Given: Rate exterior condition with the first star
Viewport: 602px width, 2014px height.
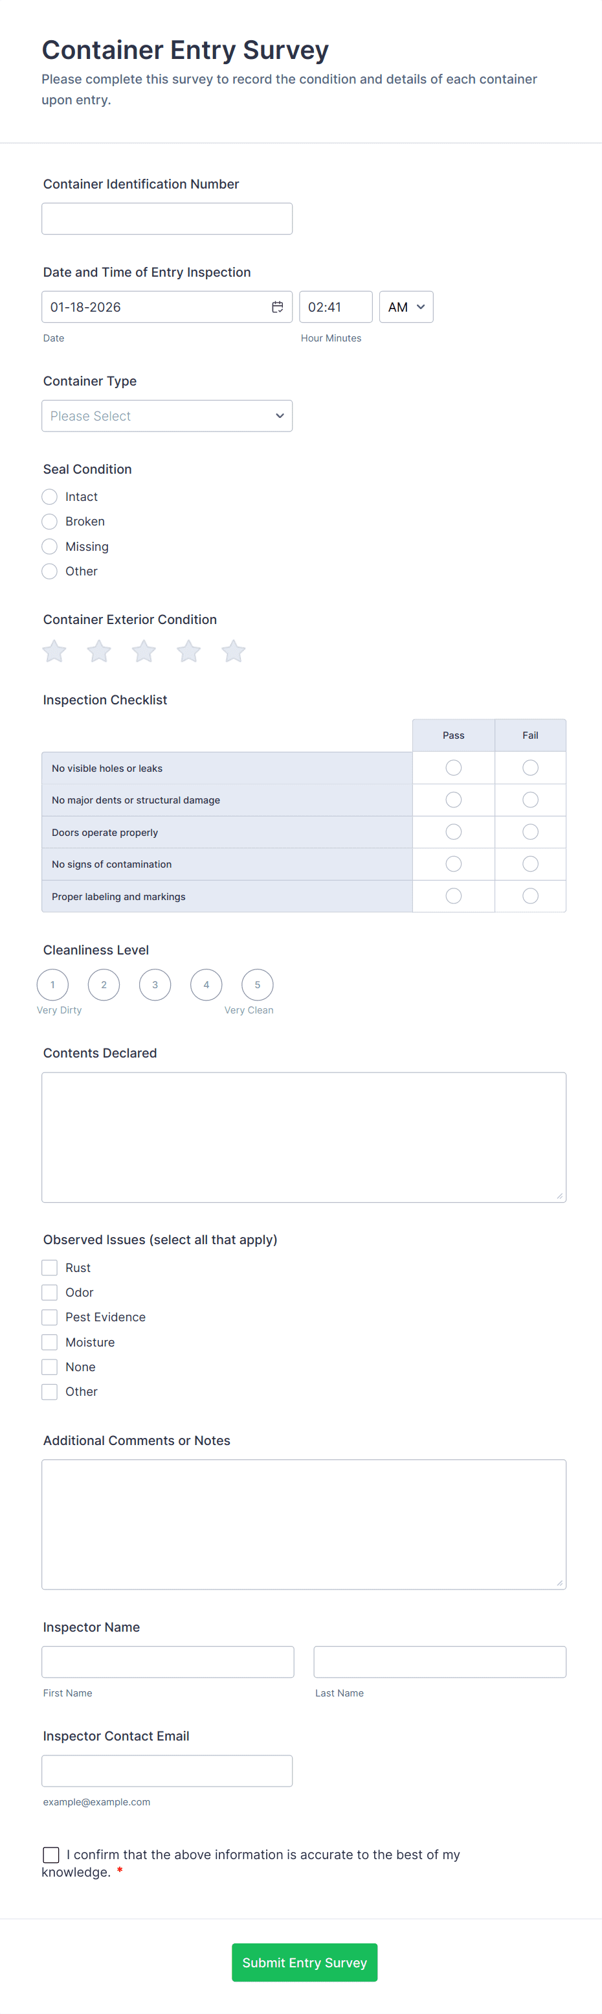Looking at the screenshot, I should click(x=53, y=651).
